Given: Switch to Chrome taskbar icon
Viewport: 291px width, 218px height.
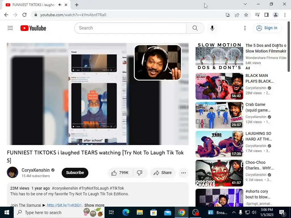Looking at the screenshot, I should [182, 212].
